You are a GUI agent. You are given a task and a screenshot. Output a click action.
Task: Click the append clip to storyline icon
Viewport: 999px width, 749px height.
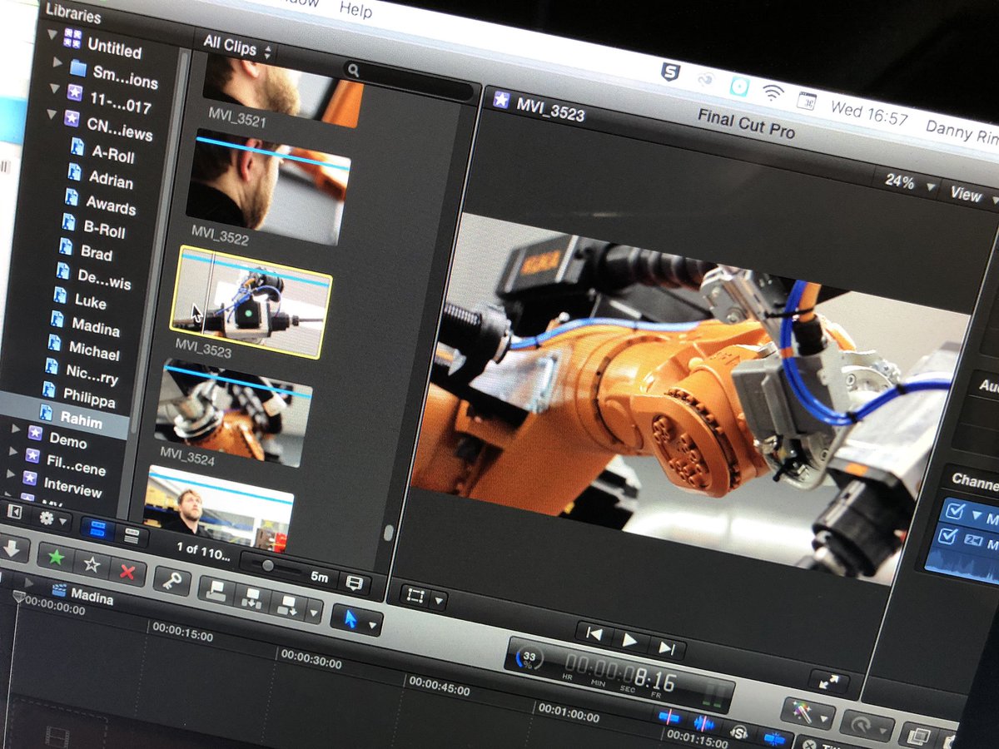[286, 606]
